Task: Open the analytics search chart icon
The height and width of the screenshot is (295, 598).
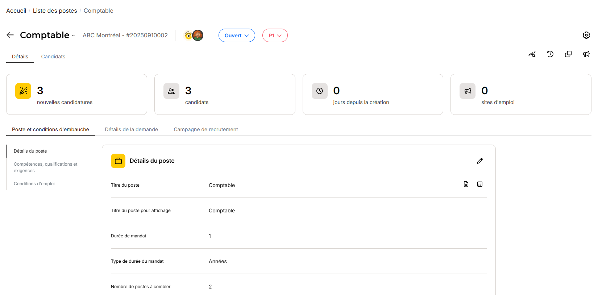Action: (x=532, y=54)
